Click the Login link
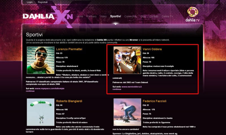 coord(30,2)
